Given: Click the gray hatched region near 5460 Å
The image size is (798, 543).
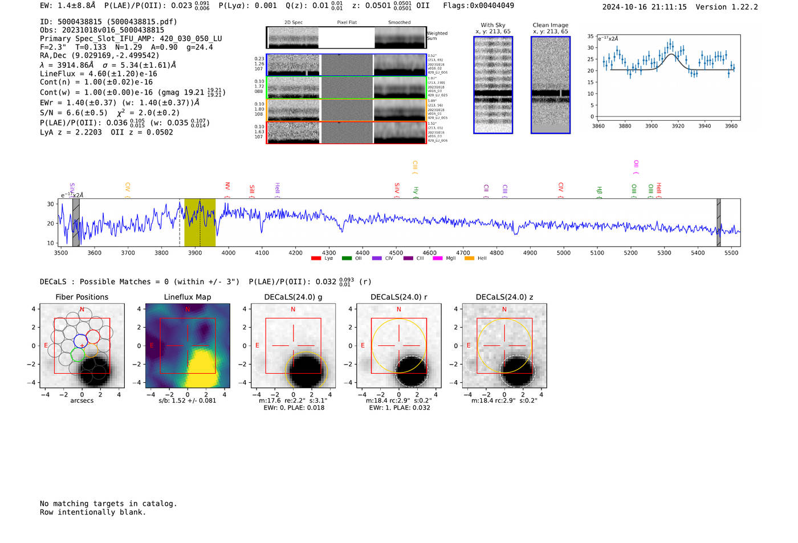Looking at the screenshot, I should coord(719,223).
